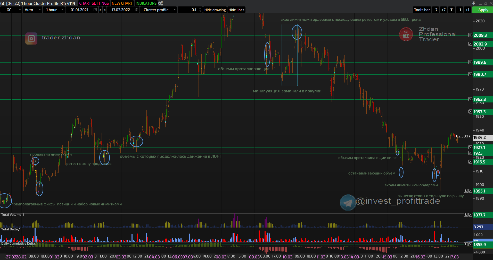
Task: Click the -7 days shift button
Action: (436, 10)
